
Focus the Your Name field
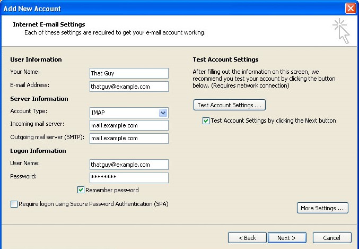[x=129, y=73]
